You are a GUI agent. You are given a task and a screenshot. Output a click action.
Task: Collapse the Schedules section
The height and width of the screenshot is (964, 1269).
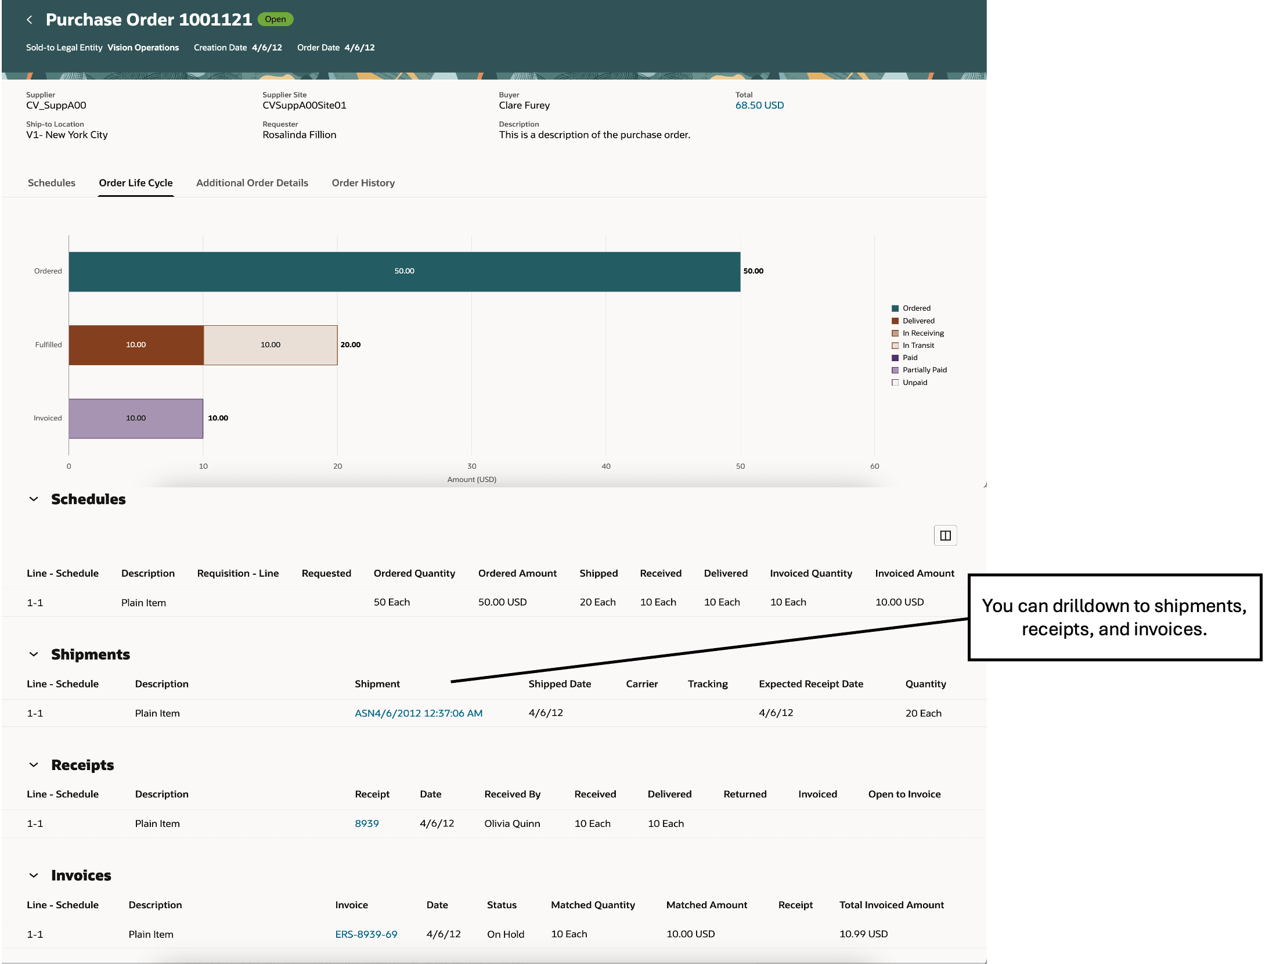(34, 499)
